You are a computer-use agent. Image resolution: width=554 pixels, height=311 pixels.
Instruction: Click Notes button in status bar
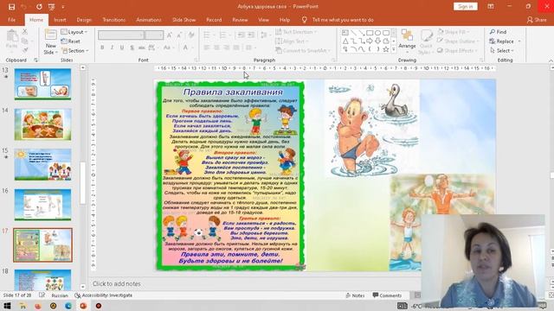coord(355,295)
